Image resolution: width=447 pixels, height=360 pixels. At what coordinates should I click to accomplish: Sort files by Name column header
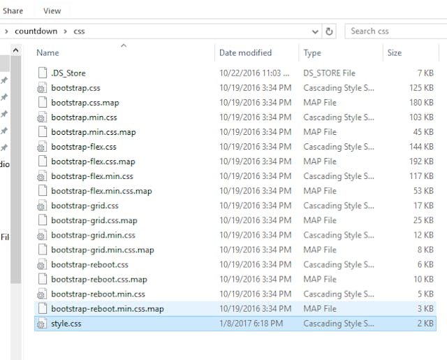[x=47, y=53]
